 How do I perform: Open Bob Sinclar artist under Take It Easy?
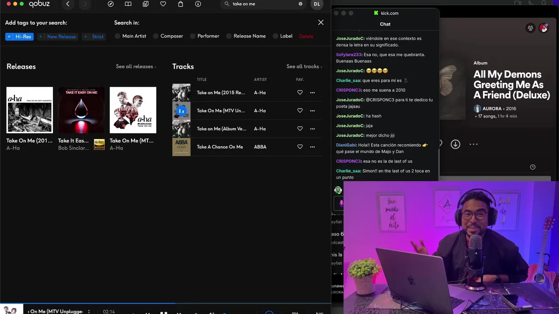pos(73,148)
